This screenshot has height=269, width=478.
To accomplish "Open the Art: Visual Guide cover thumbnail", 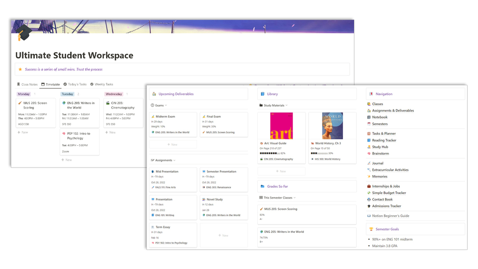I will point(282,126).
